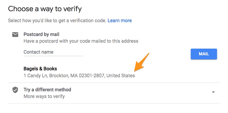This screenshot has height=113, width=228.
Task: Click the Bagels & Books business name
Action: [x=40, y=69]
